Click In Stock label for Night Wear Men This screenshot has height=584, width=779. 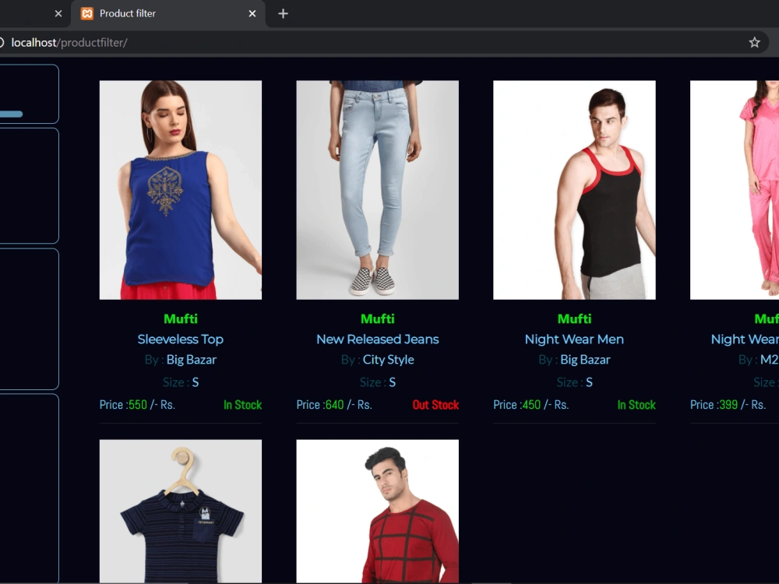(636, 405)
